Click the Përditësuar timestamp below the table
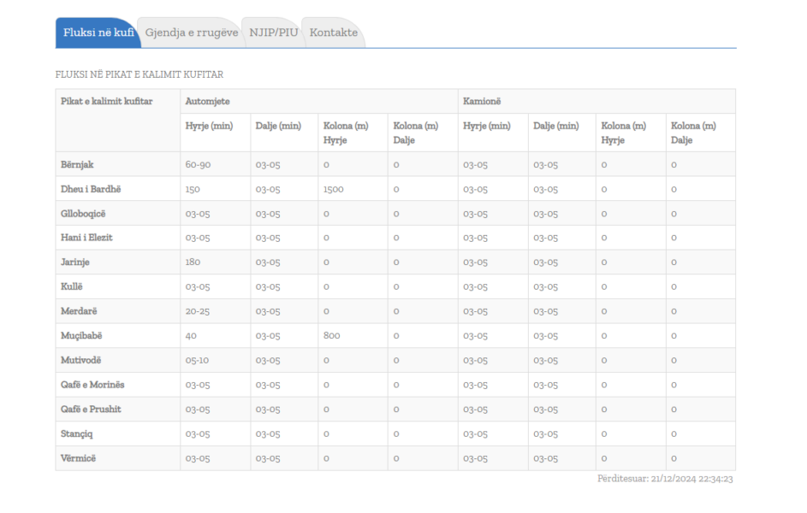 664,479
